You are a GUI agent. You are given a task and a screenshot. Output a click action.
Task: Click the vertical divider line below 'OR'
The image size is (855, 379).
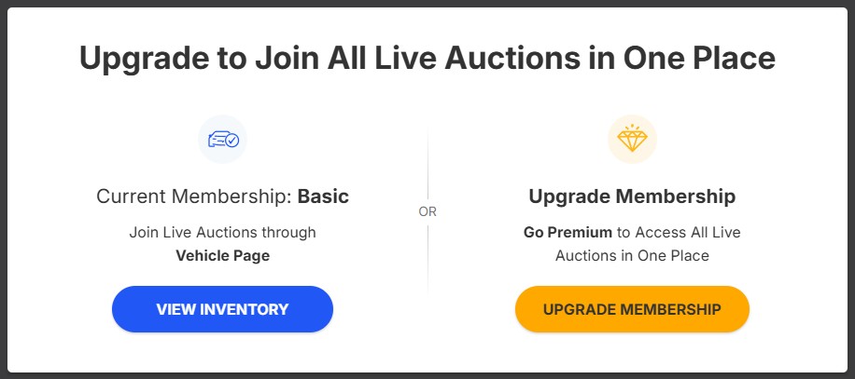click(427, 261)
